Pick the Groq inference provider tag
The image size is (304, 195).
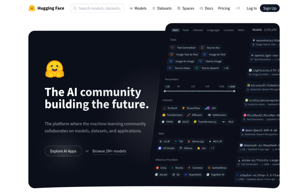coord(161,168)
